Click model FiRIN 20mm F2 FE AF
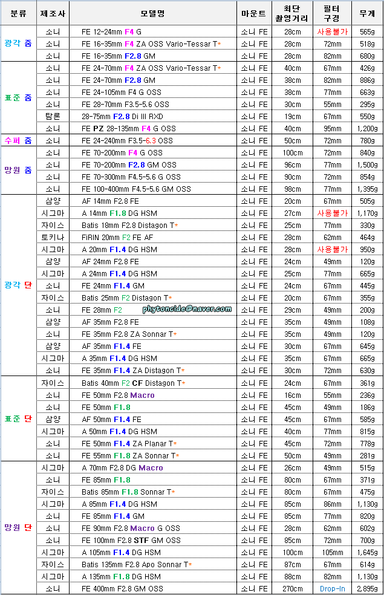 click(x=118, y=238)
